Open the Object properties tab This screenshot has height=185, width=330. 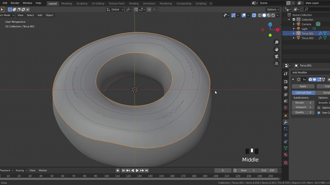click(286, 116)
